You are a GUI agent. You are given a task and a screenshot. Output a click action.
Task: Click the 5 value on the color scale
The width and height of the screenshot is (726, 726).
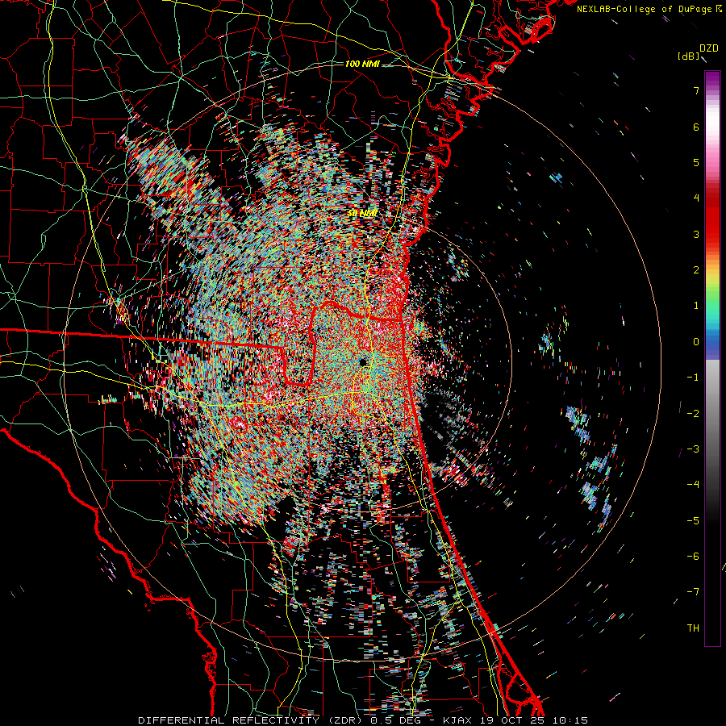(696, 162)
